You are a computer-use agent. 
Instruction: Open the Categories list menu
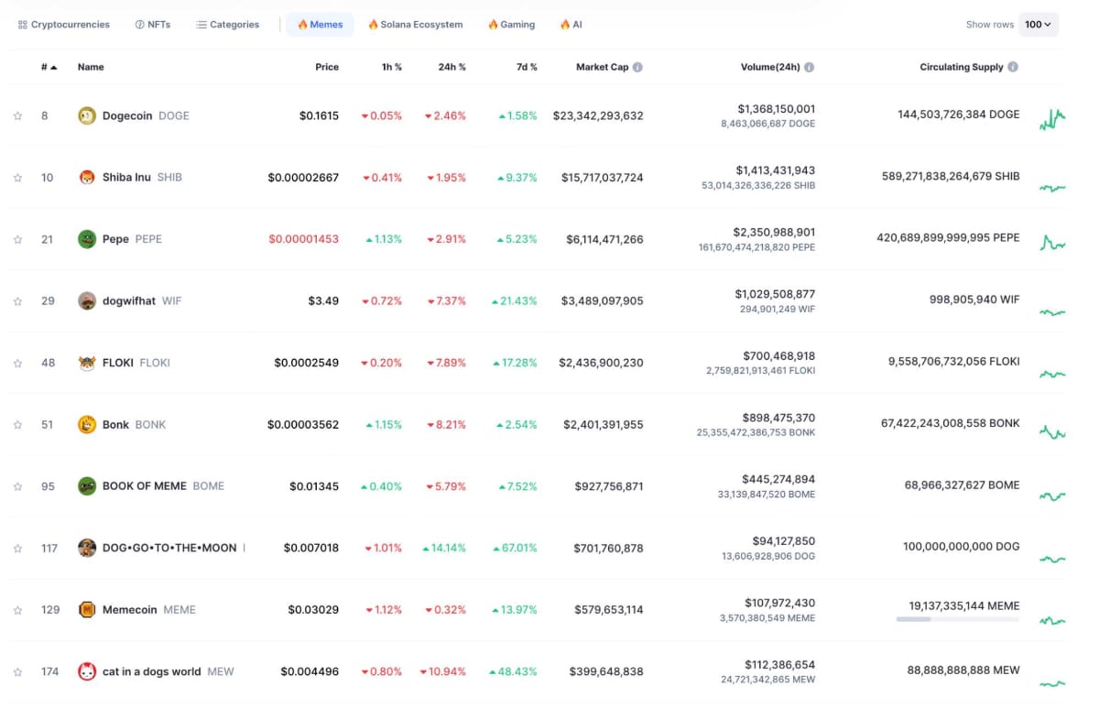(x=227, y=25)
